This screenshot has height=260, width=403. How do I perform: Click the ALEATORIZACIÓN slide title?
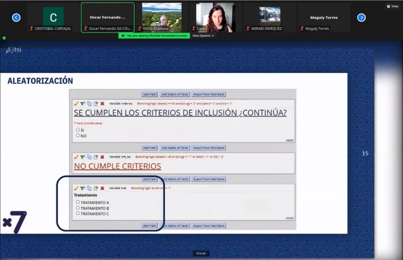40,81
